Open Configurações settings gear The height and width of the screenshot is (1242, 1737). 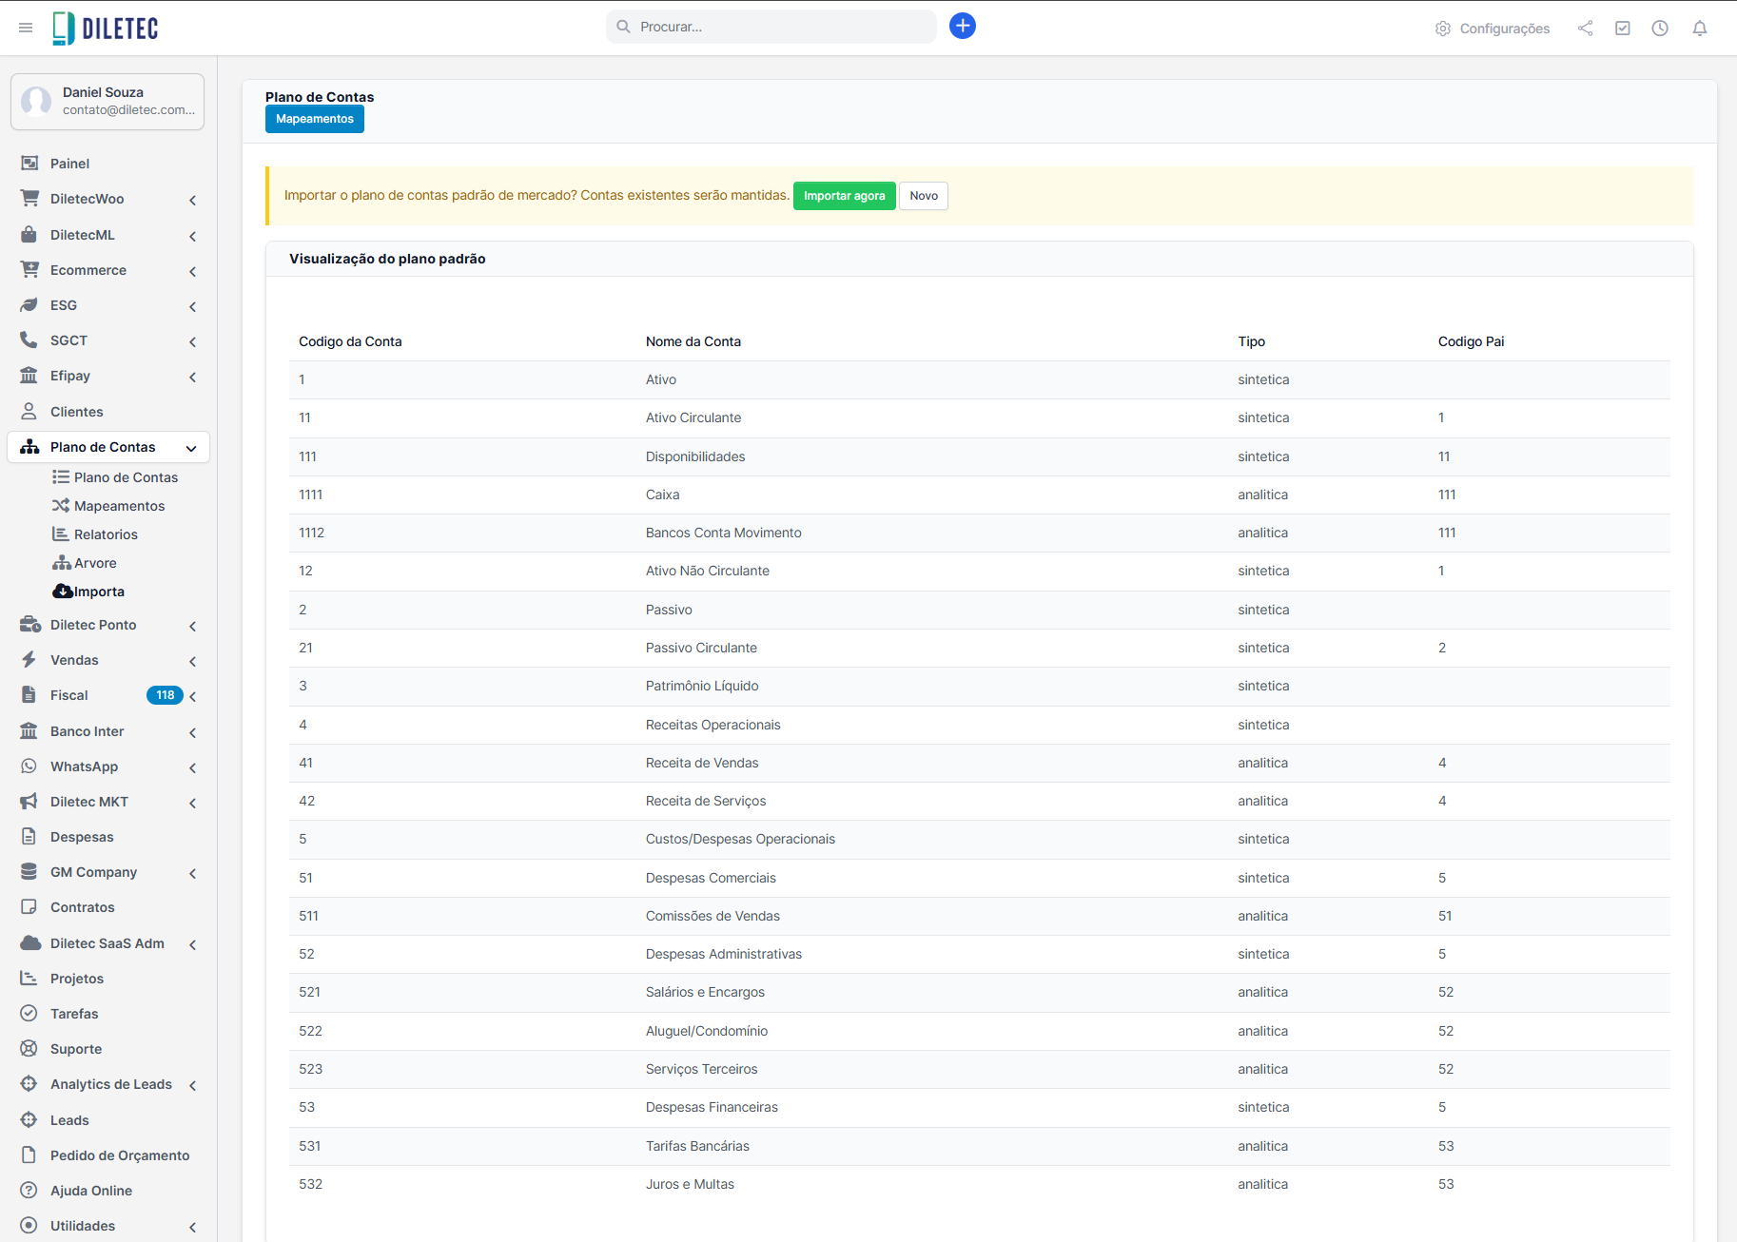click(1492, 29)
